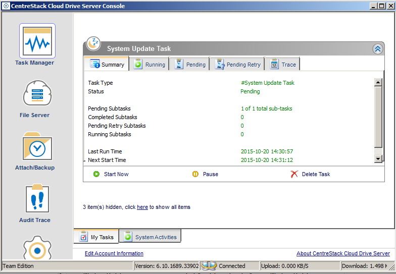The image size is (396, 274).
Task: Click the File Server label
Action: tap(34, 115)
